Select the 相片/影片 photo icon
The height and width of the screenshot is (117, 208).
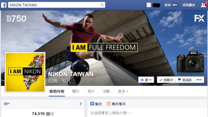109,104
